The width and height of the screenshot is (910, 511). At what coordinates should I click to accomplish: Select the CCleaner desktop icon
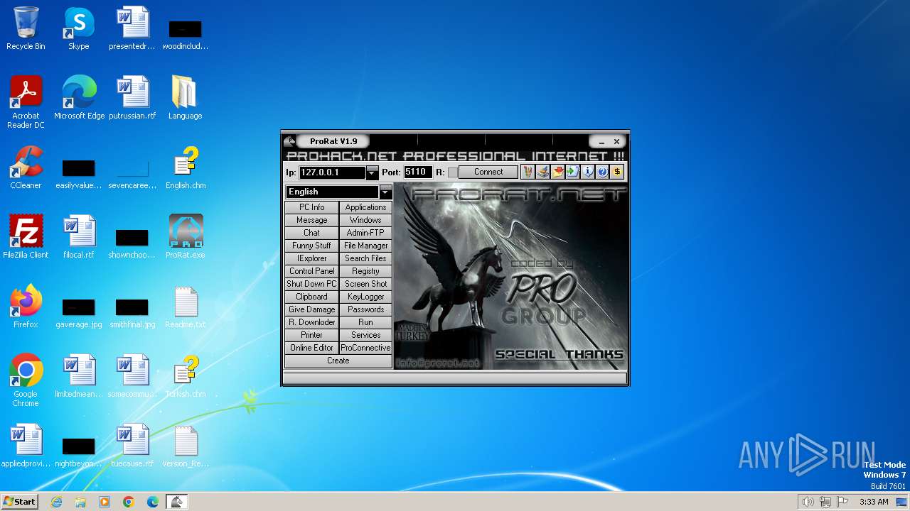click(x=26, y=167)
